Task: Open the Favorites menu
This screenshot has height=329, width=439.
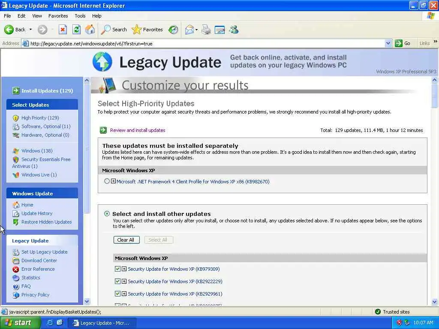Action: (58, 16)
